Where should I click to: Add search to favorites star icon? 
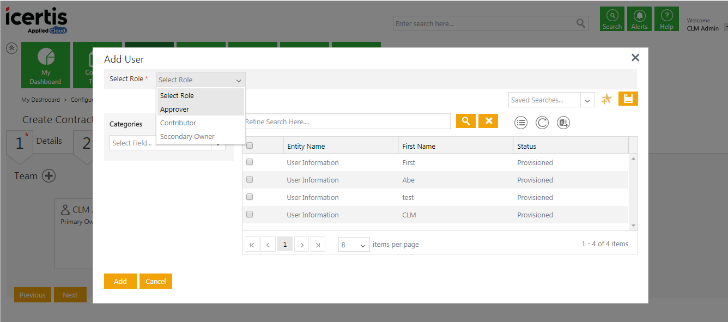606,99
